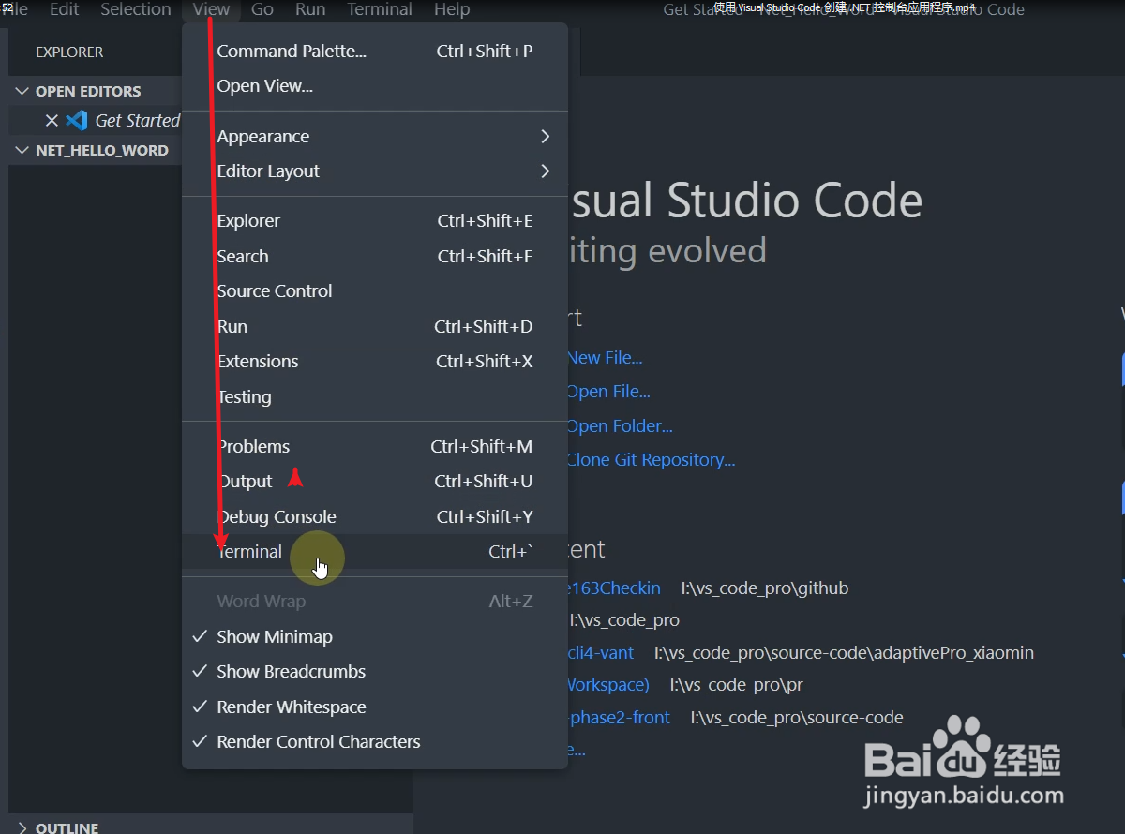
Task: Expand the OUTLINE section
Action: [x=22, y=827]
